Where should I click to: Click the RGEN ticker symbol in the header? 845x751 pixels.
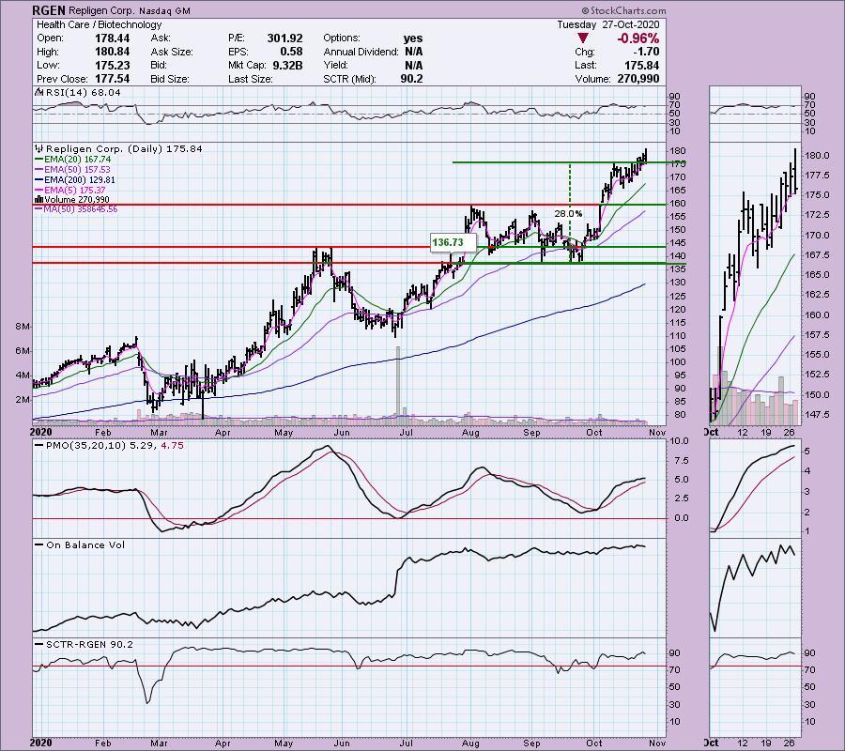(50, 10)
